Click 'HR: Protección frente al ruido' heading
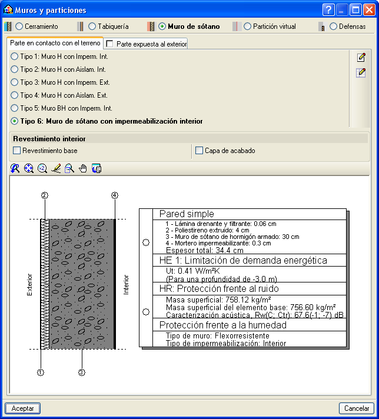379x419 pixels. pos(219,288)
